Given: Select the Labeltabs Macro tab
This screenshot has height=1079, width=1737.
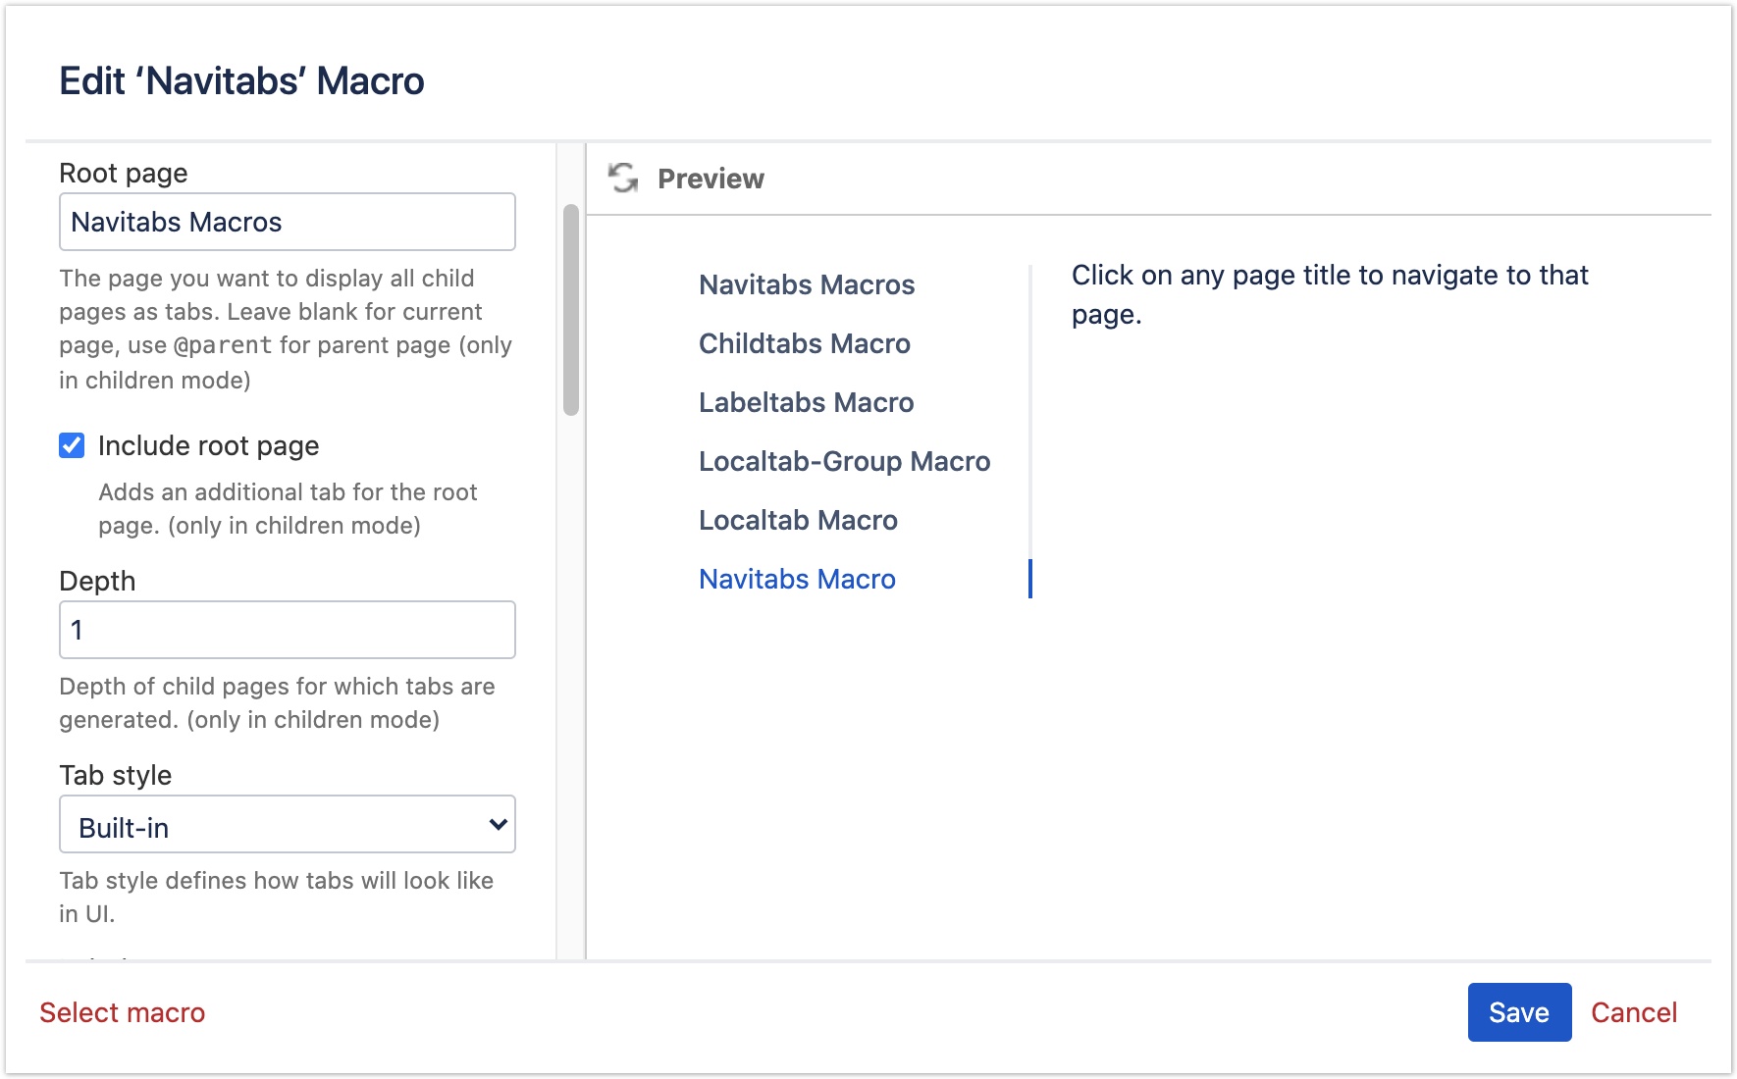Looking at the screenshot, I should (806, 403).
